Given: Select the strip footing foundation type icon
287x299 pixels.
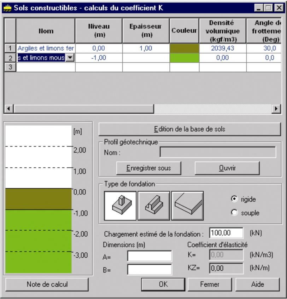Looking at the screenshot, I should (154, 206).
